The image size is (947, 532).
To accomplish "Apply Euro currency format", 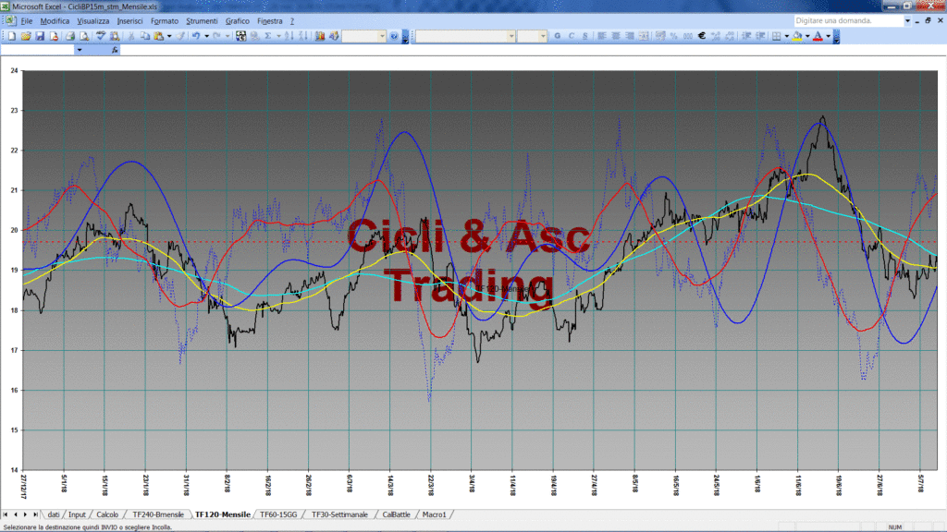I will point(702,36).
